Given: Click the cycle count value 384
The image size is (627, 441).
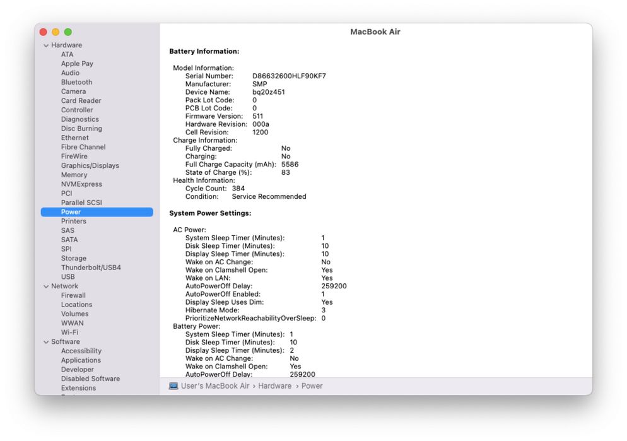Looking at the screenshot, I should pyautogui.click(x=238, y=188).
